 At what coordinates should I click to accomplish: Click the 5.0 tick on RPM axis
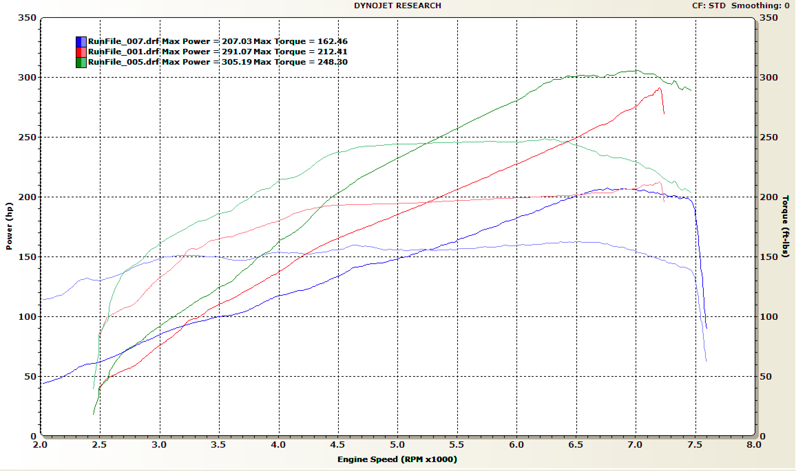(397, 445)
